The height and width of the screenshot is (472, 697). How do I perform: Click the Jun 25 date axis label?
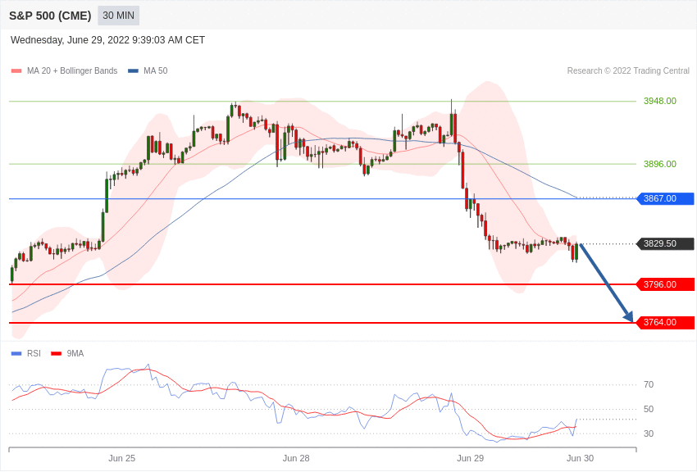(x=122, y=458)
